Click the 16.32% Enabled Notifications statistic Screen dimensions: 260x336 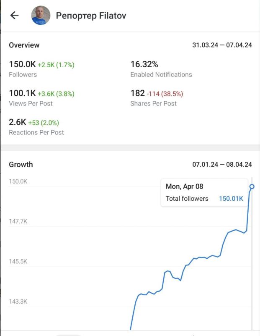tap(144, 65)
